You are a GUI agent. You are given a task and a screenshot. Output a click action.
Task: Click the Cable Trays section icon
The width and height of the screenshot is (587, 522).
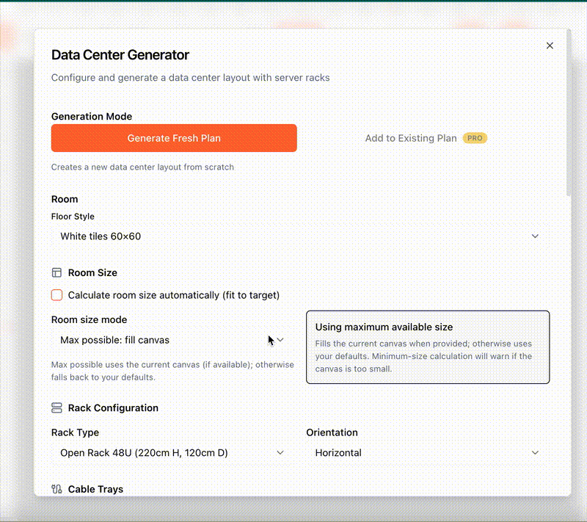[x=56, y=489]
